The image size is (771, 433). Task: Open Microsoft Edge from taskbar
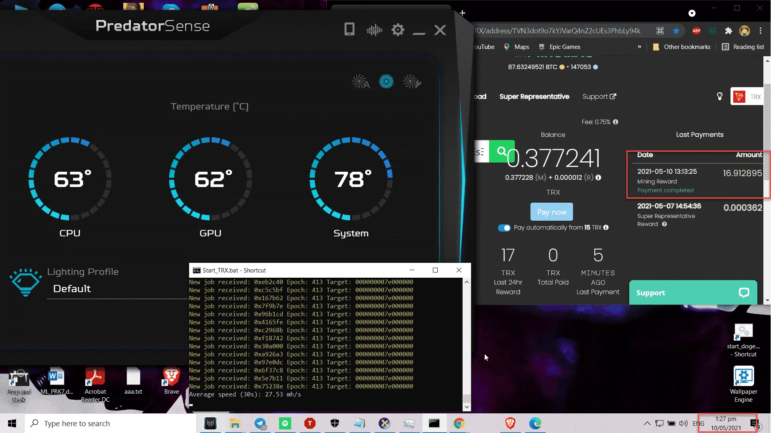coord(535,423)
